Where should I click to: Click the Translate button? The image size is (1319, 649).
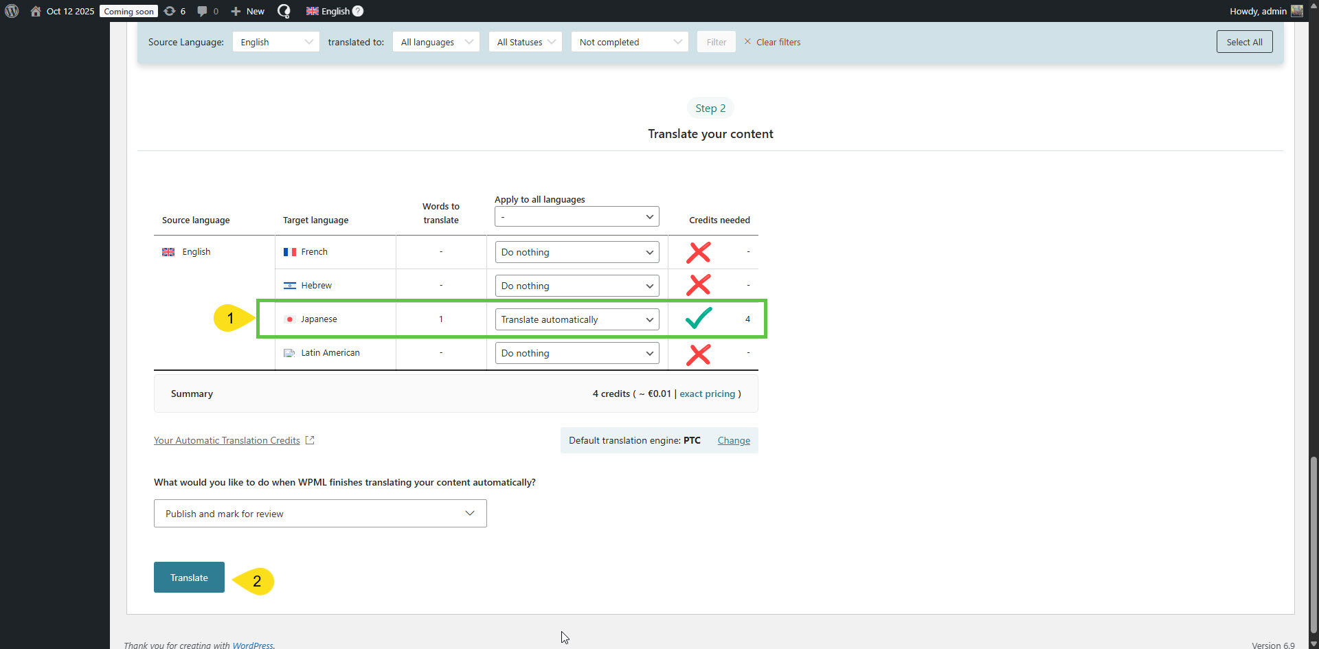point(189,578)
